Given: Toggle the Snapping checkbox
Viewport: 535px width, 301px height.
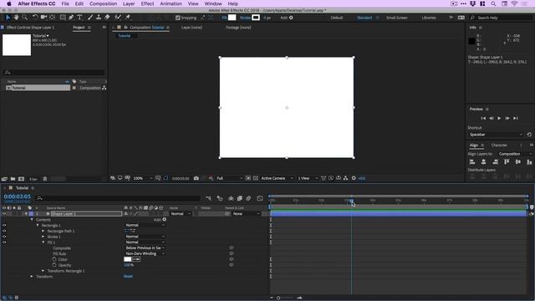Looking at the screenshot, I should point(178,18).
